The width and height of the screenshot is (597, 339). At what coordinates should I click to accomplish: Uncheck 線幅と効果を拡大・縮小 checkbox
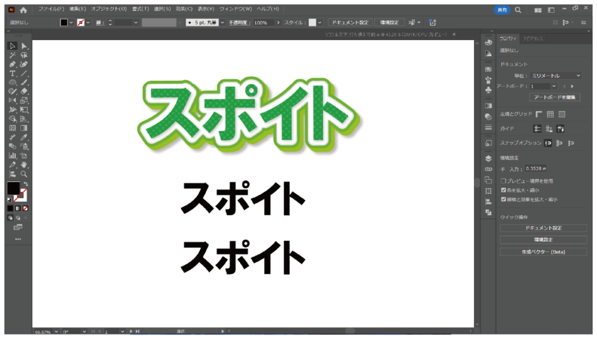tap(503, 199)
